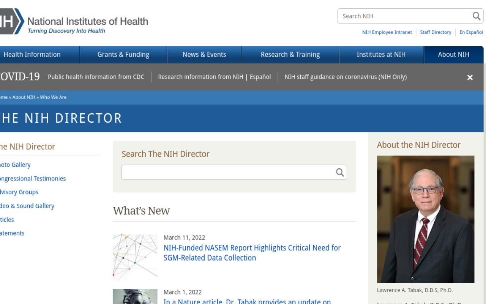Click the COVID-19 banner heading
Screen dimensions: 486x304
tap(20, 77)
